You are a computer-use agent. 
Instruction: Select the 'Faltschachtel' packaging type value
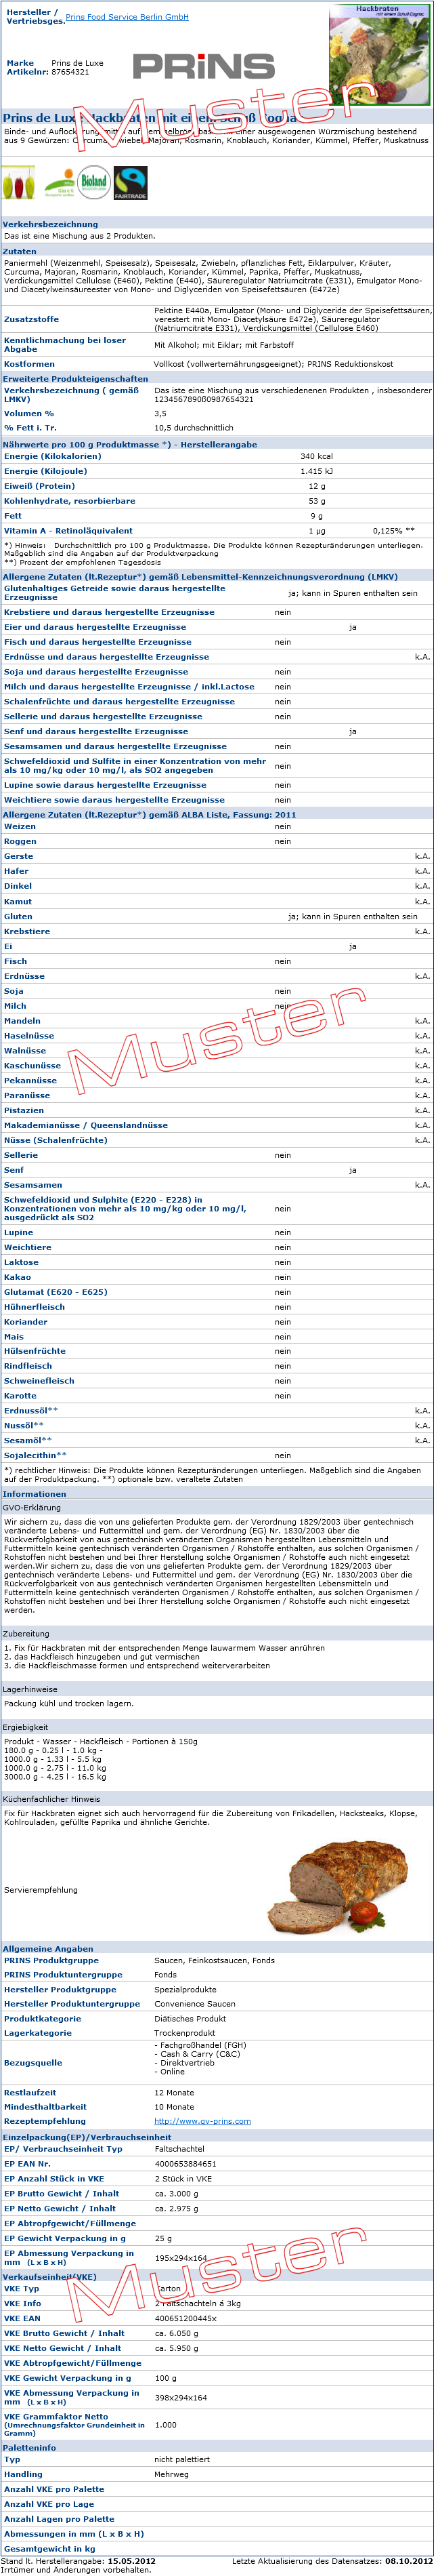179,2149
